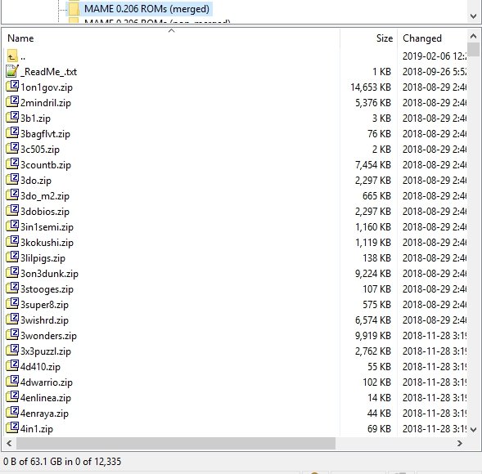Click the file list scroll up arrow
Image resolution: width=482 pixels, height=474 pixels.
473,36
